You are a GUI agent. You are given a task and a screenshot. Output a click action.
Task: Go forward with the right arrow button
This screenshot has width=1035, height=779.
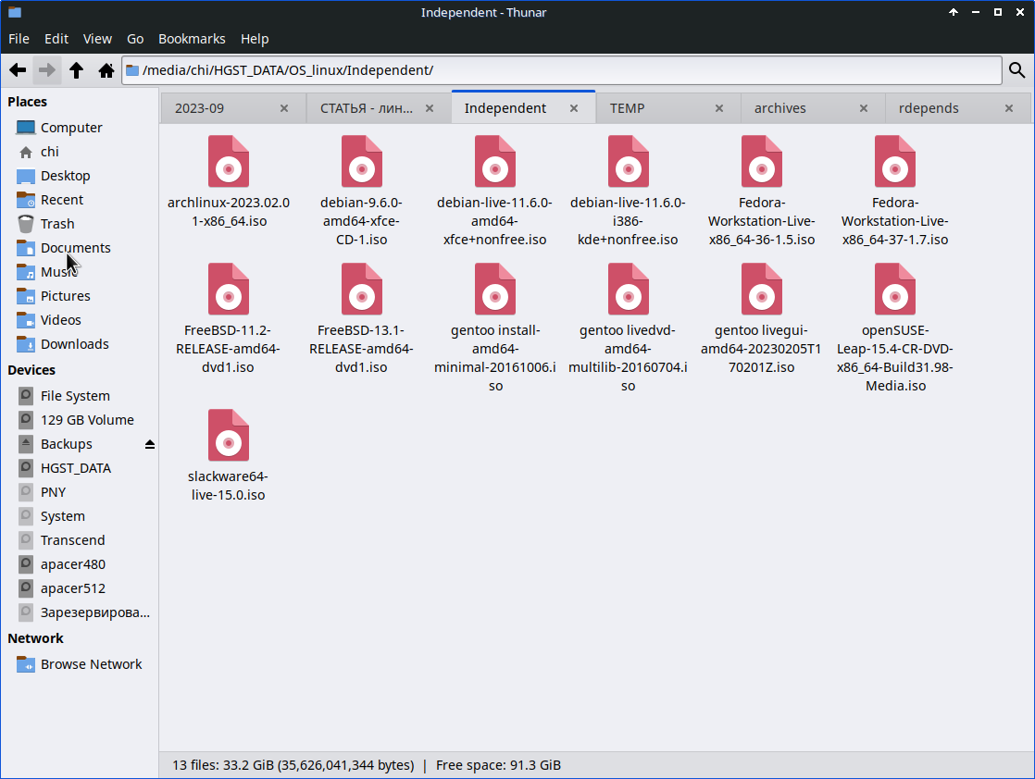47,70
